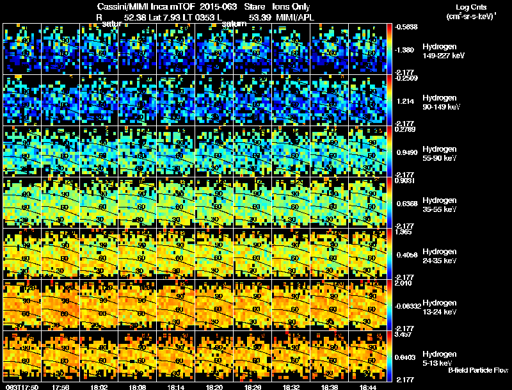Click the color scale bar for 13-24 keV row
This screenshot has height=390, width=512.
[389, 305]
